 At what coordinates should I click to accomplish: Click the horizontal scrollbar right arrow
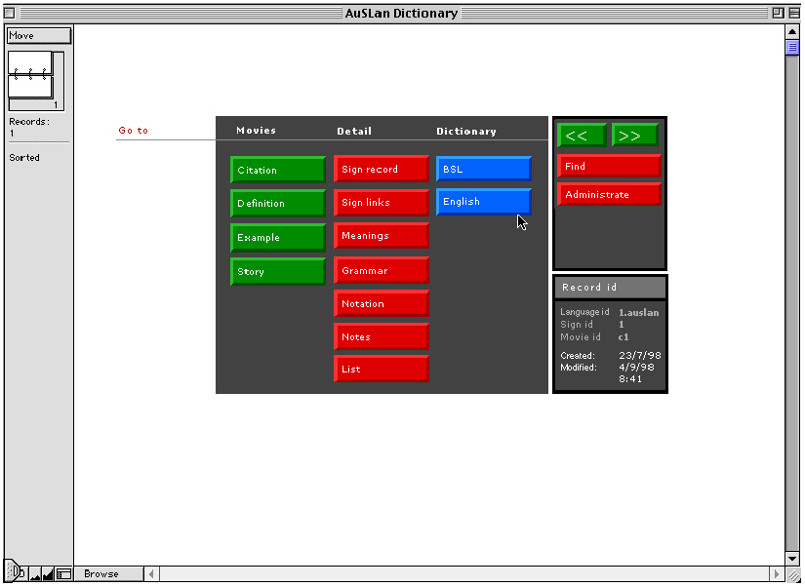(x=777, y=573)
